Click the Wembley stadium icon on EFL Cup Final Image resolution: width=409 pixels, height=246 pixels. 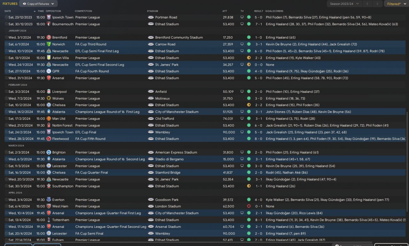coord(151,132)
